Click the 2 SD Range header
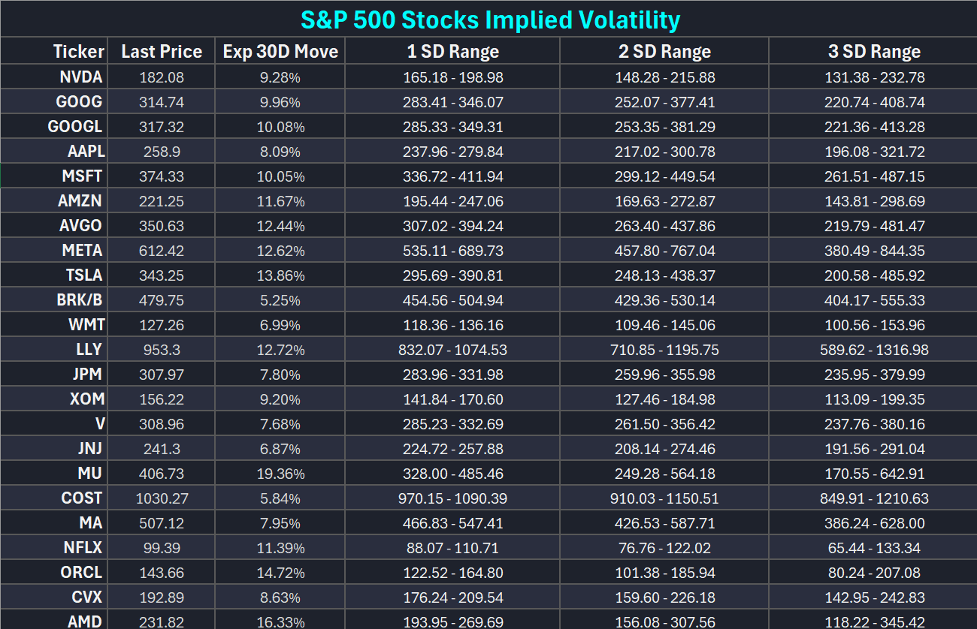Image resolution: width=977 pixels, height=629 pixels. click(664, 52)
